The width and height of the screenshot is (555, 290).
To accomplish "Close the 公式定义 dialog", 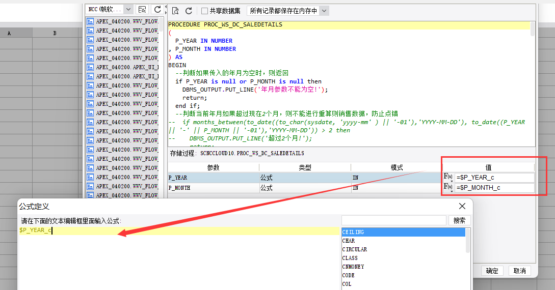I will point(462,206).
